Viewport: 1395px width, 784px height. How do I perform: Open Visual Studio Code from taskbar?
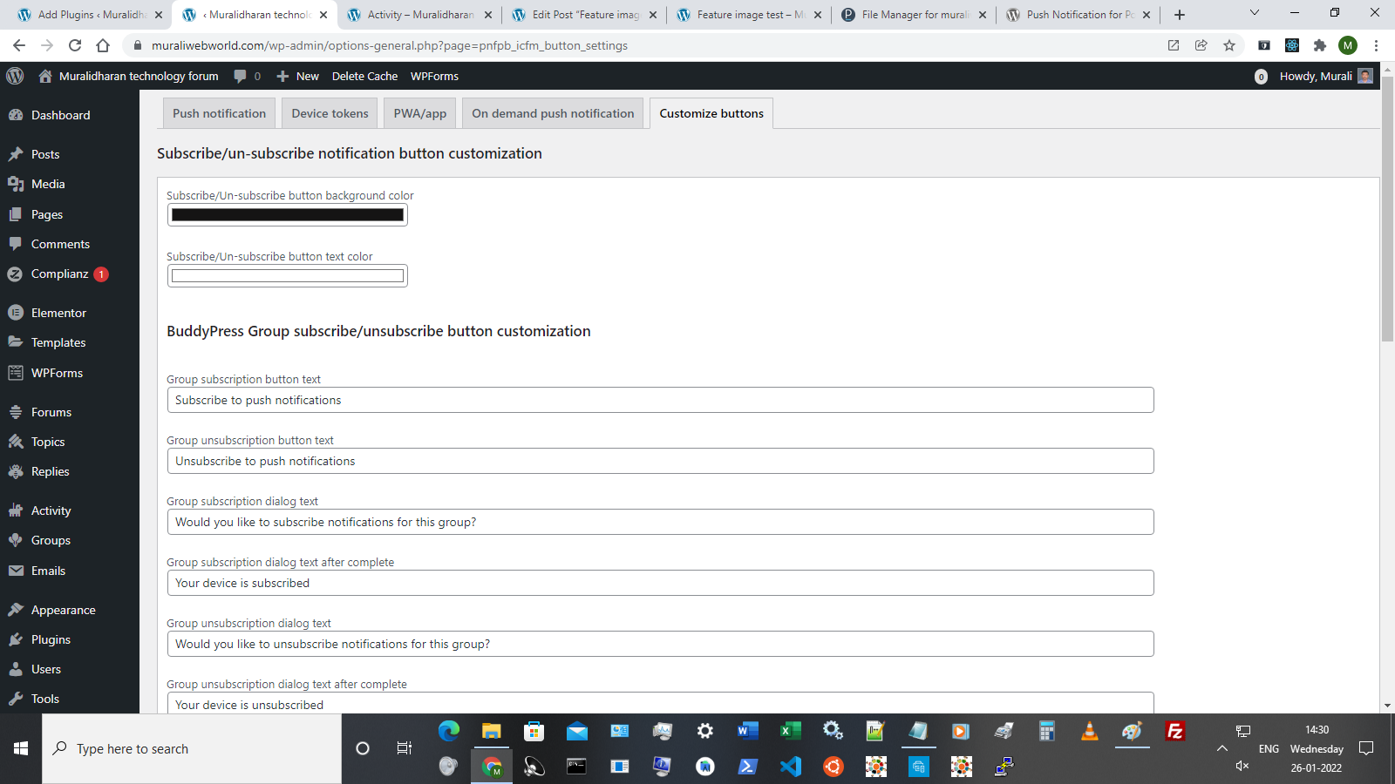click(791, 767)
